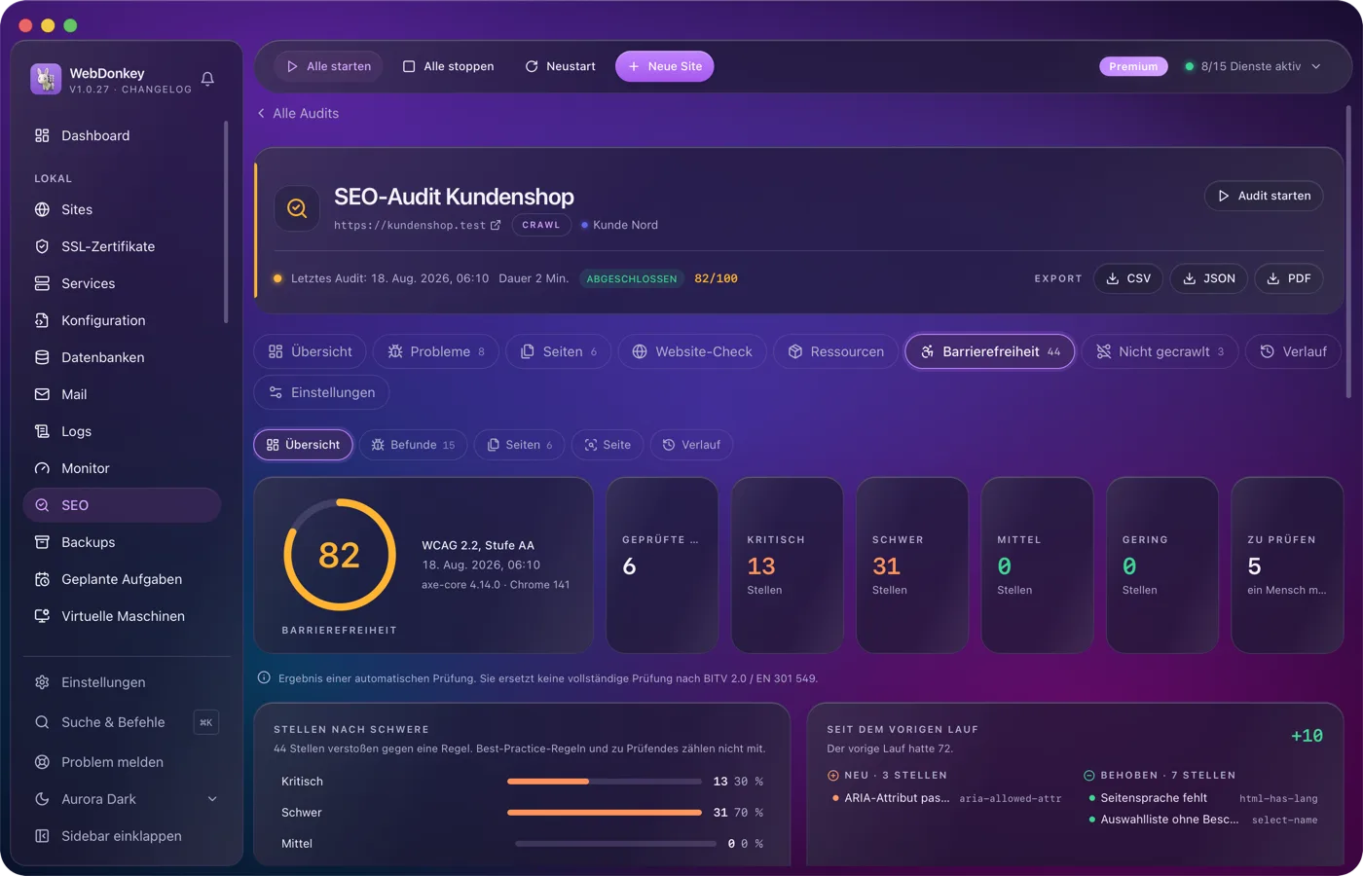Toggle Alle starten services
1363x876 pixels.
[x=329, y=66]
